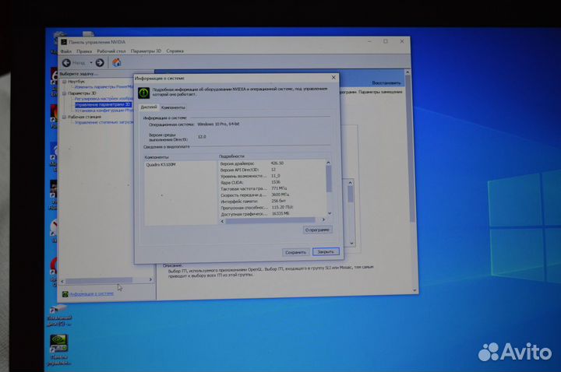Click the Сохранить button
This screenshot has height=372, width=561.
tap(295, 252)
